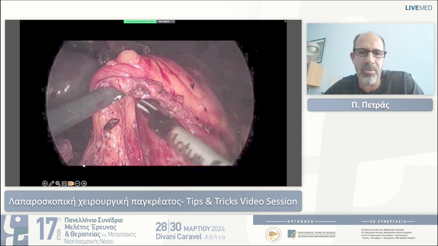Toggle the orange camera icon
The height and width of the screenshot is (246, 438).
[x=71, y=183]
